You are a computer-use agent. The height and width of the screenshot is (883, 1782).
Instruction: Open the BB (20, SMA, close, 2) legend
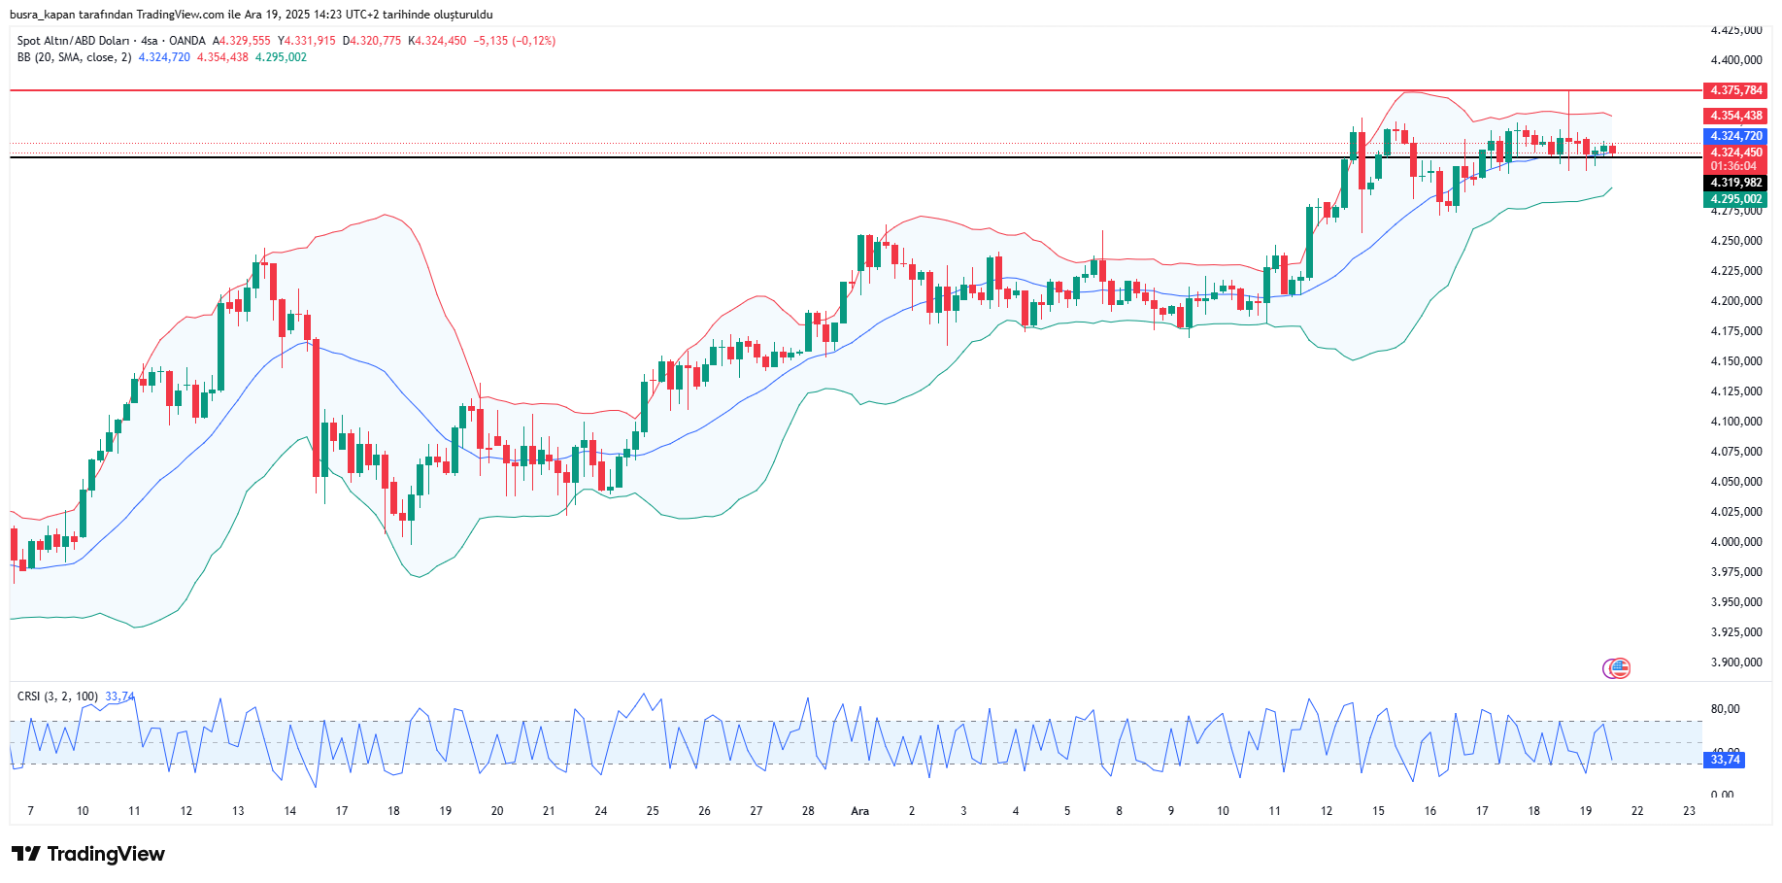coord(74,57)
